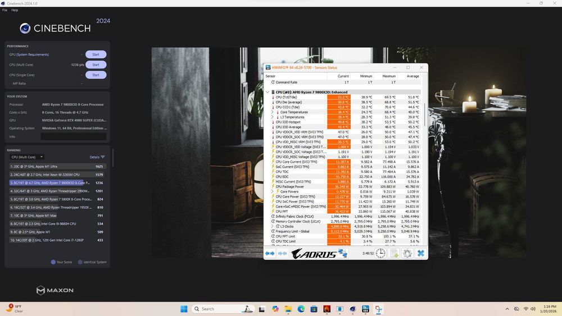This screenshot has height=316, width=562.
Task: Open Microsoft Edge from the taskbar
Action: tap(301, 309)
